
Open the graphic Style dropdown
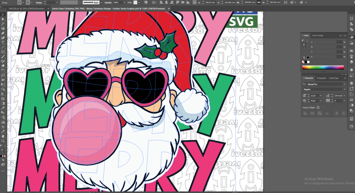139,2
